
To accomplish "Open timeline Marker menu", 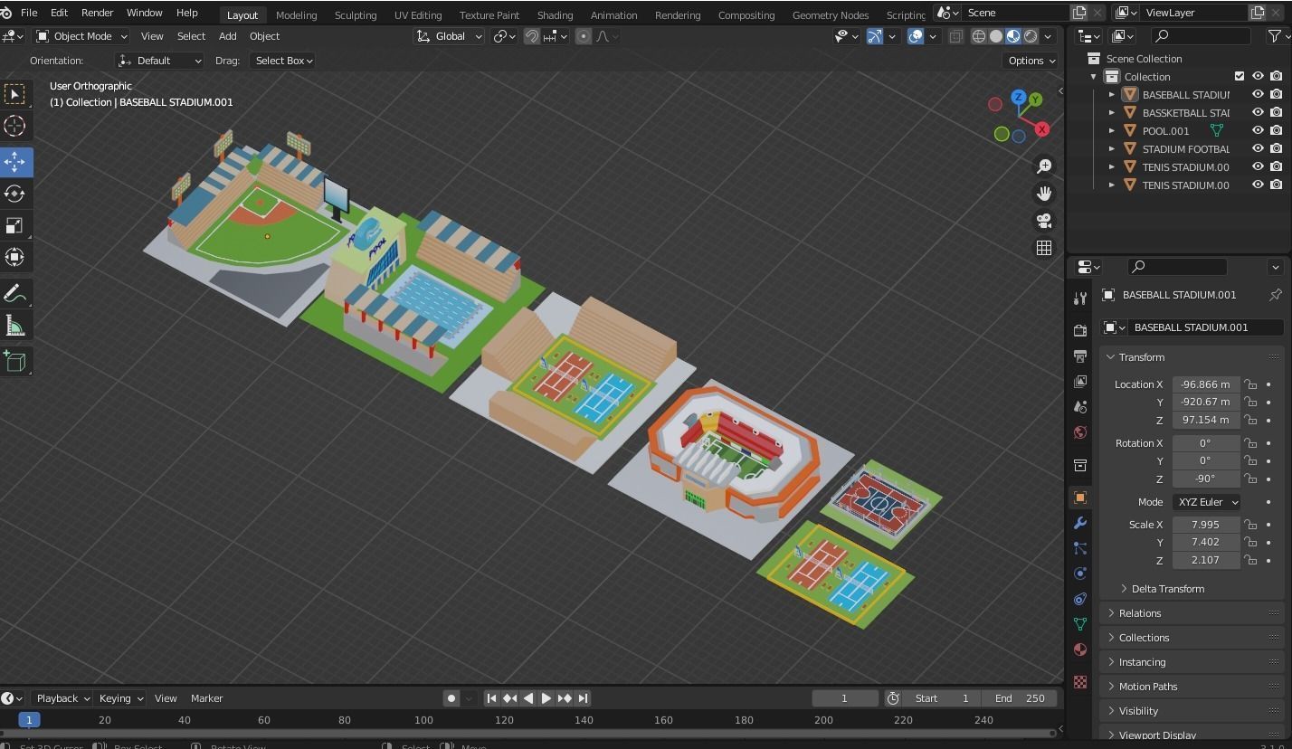I will tap(206, 698).
